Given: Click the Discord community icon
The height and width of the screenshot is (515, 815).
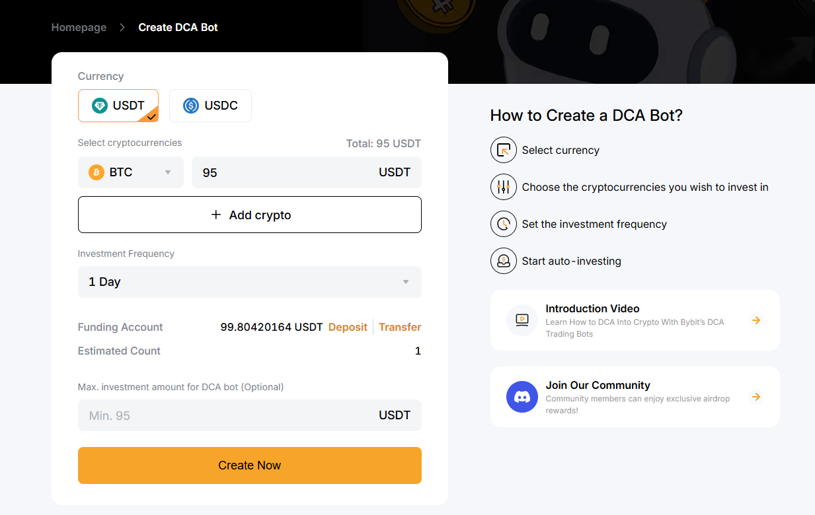Looking at the screenshot, I should 522,397.
